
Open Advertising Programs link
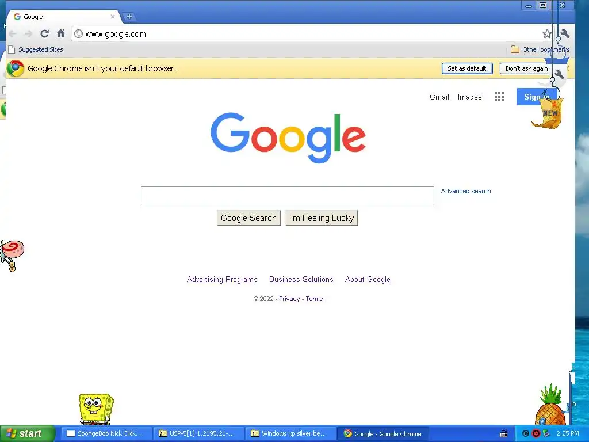tap(222, 279)
